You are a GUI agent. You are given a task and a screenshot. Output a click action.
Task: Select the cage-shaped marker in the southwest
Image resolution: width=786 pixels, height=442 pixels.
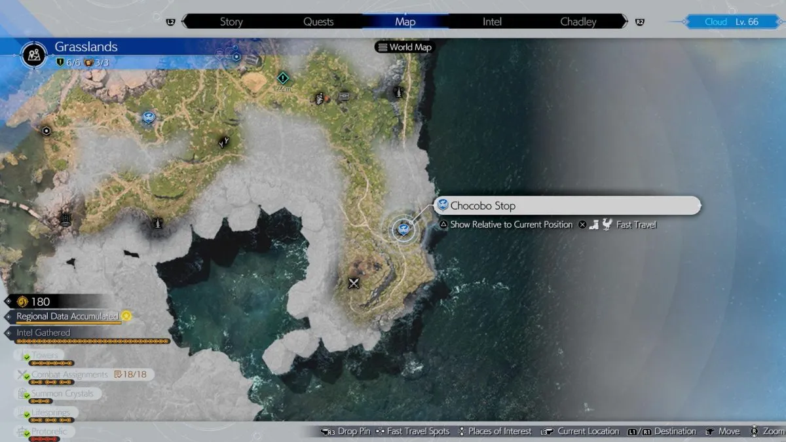coord(65,220)
